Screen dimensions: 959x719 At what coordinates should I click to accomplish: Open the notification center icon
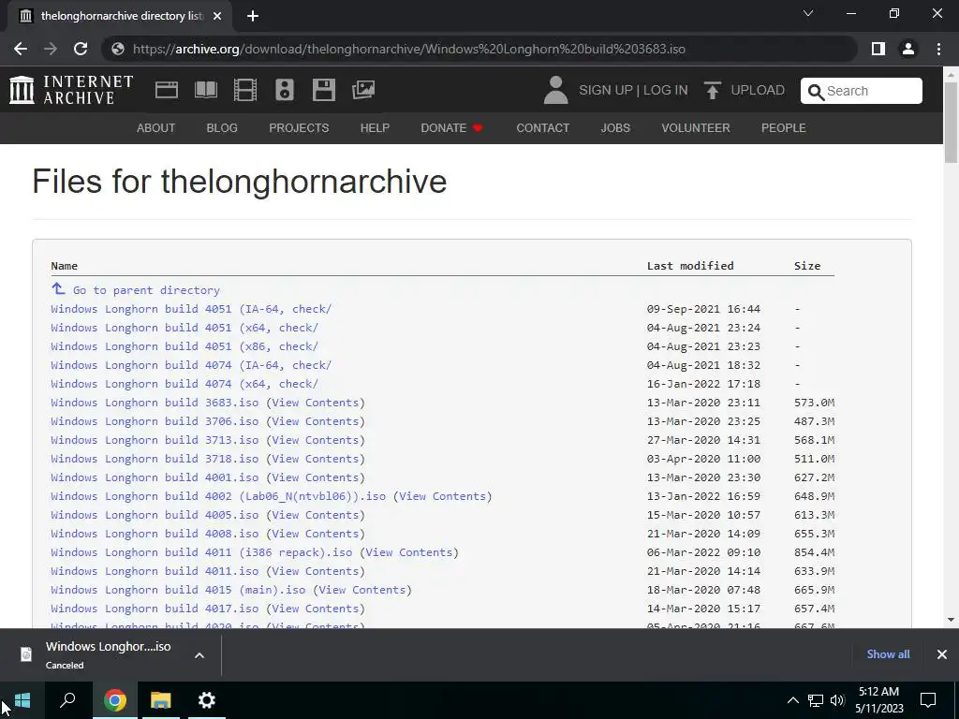[x=928, y=700]
